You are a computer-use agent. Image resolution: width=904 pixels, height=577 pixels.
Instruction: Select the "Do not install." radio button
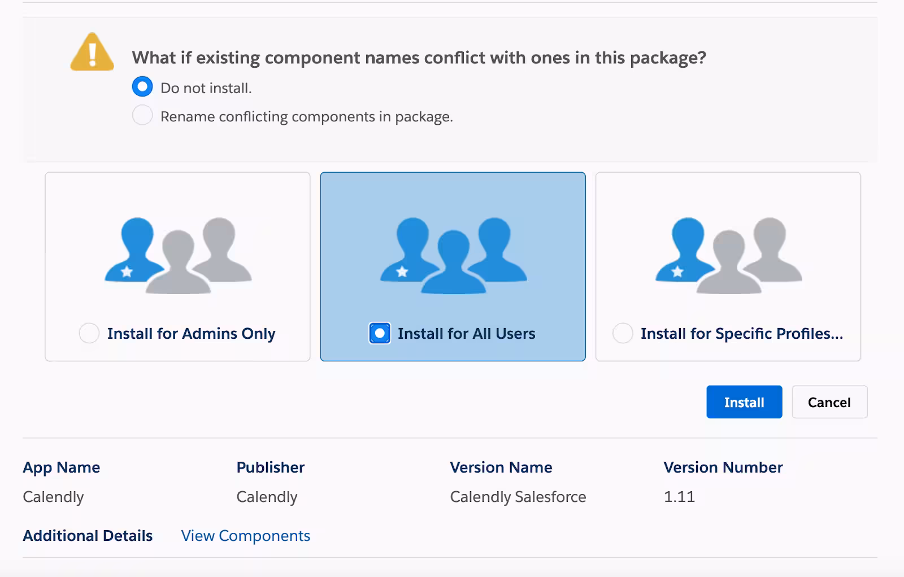[142, 87]
